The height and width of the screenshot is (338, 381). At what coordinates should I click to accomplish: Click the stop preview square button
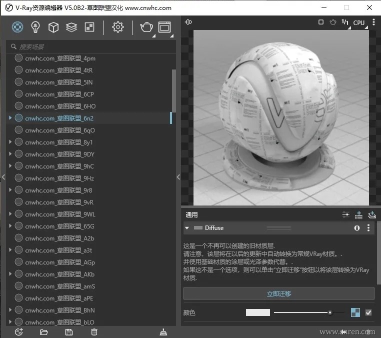[x=321, y=22]
